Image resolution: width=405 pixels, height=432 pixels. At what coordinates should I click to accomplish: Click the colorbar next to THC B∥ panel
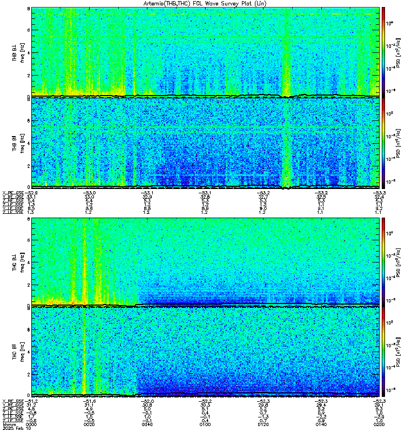[383, 352]
